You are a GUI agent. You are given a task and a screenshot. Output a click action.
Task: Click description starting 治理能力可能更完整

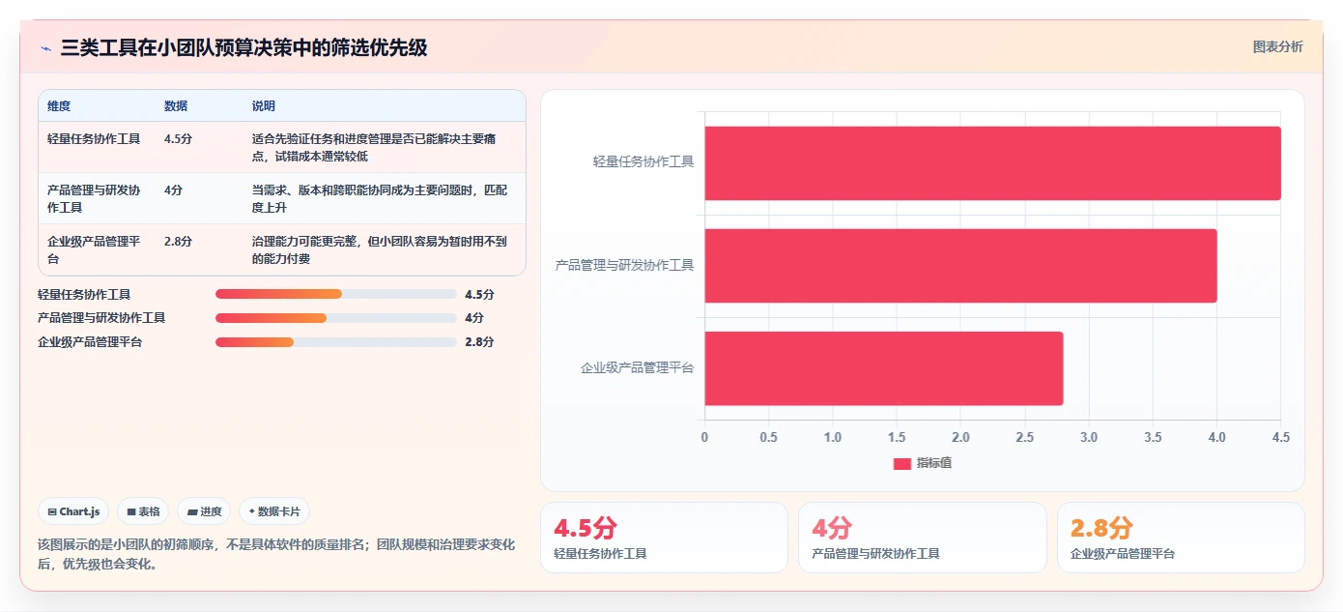coord(379,250)
